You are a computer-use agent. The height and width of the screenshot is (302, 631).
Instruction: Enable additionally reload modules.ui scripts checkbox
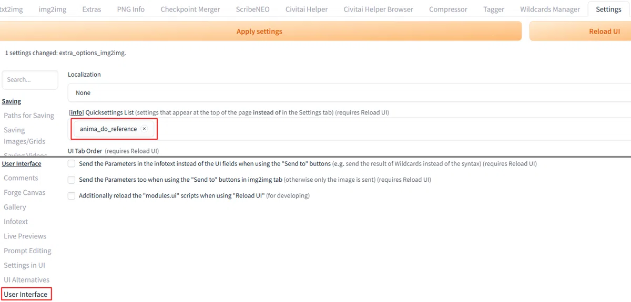pyautogui.click(x=72, y=195)
